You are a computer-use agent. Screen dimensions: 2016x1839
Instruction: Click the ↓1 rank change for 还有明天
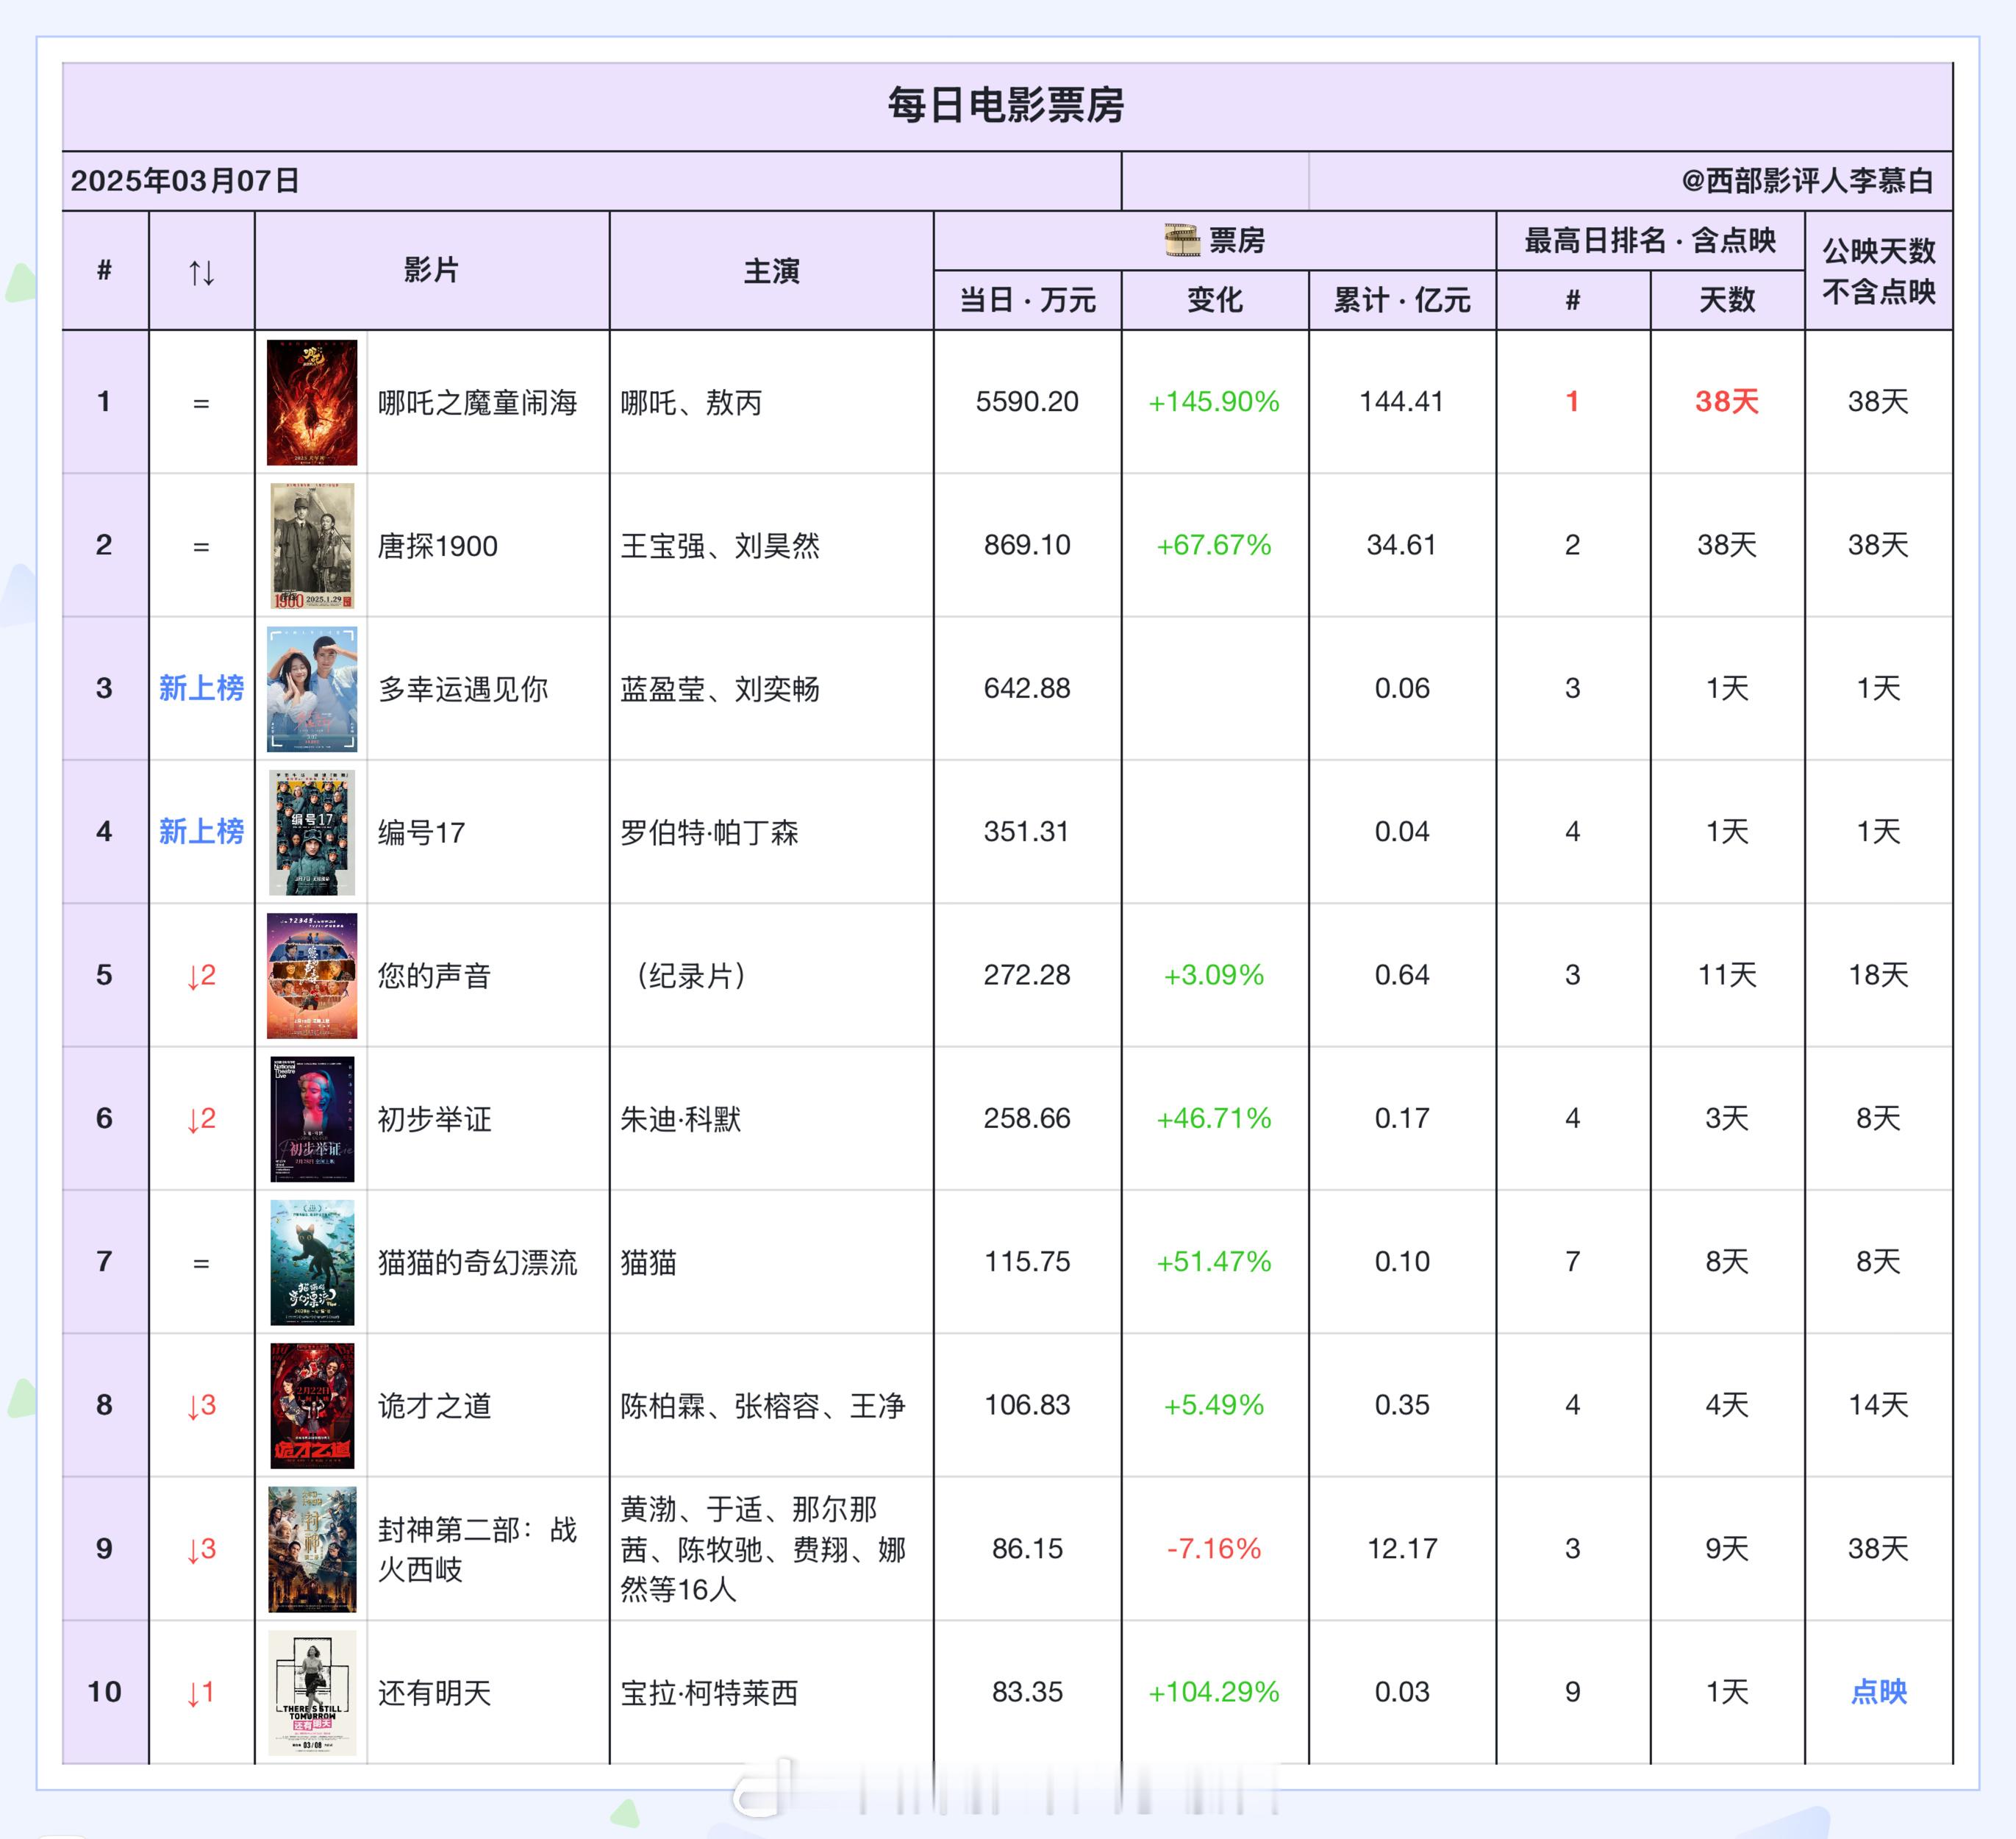point(202,1692)
